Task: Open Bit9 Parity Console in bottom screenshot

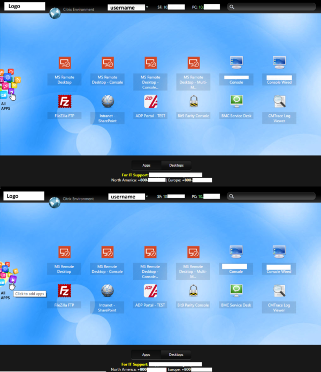Action: 194,291
